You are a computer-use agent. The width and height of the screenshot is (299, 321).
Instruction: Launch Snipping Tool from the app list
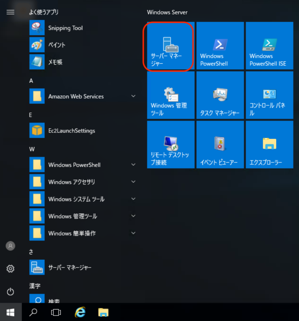[83, 28]
